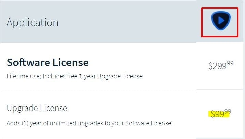Click the word "Upgrade" in the lower heading

coord(21,108)
